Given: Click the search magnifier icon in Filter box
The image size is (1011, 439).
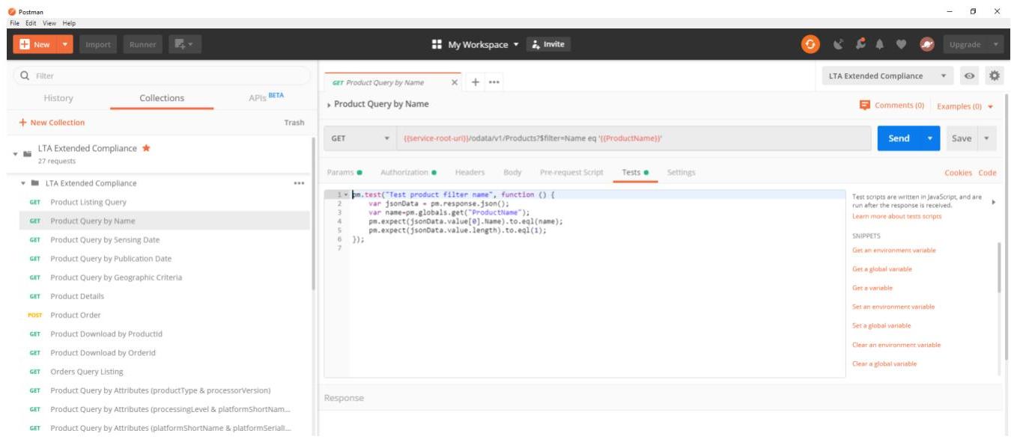Looking at the screenshot, I should click(25, 76).
